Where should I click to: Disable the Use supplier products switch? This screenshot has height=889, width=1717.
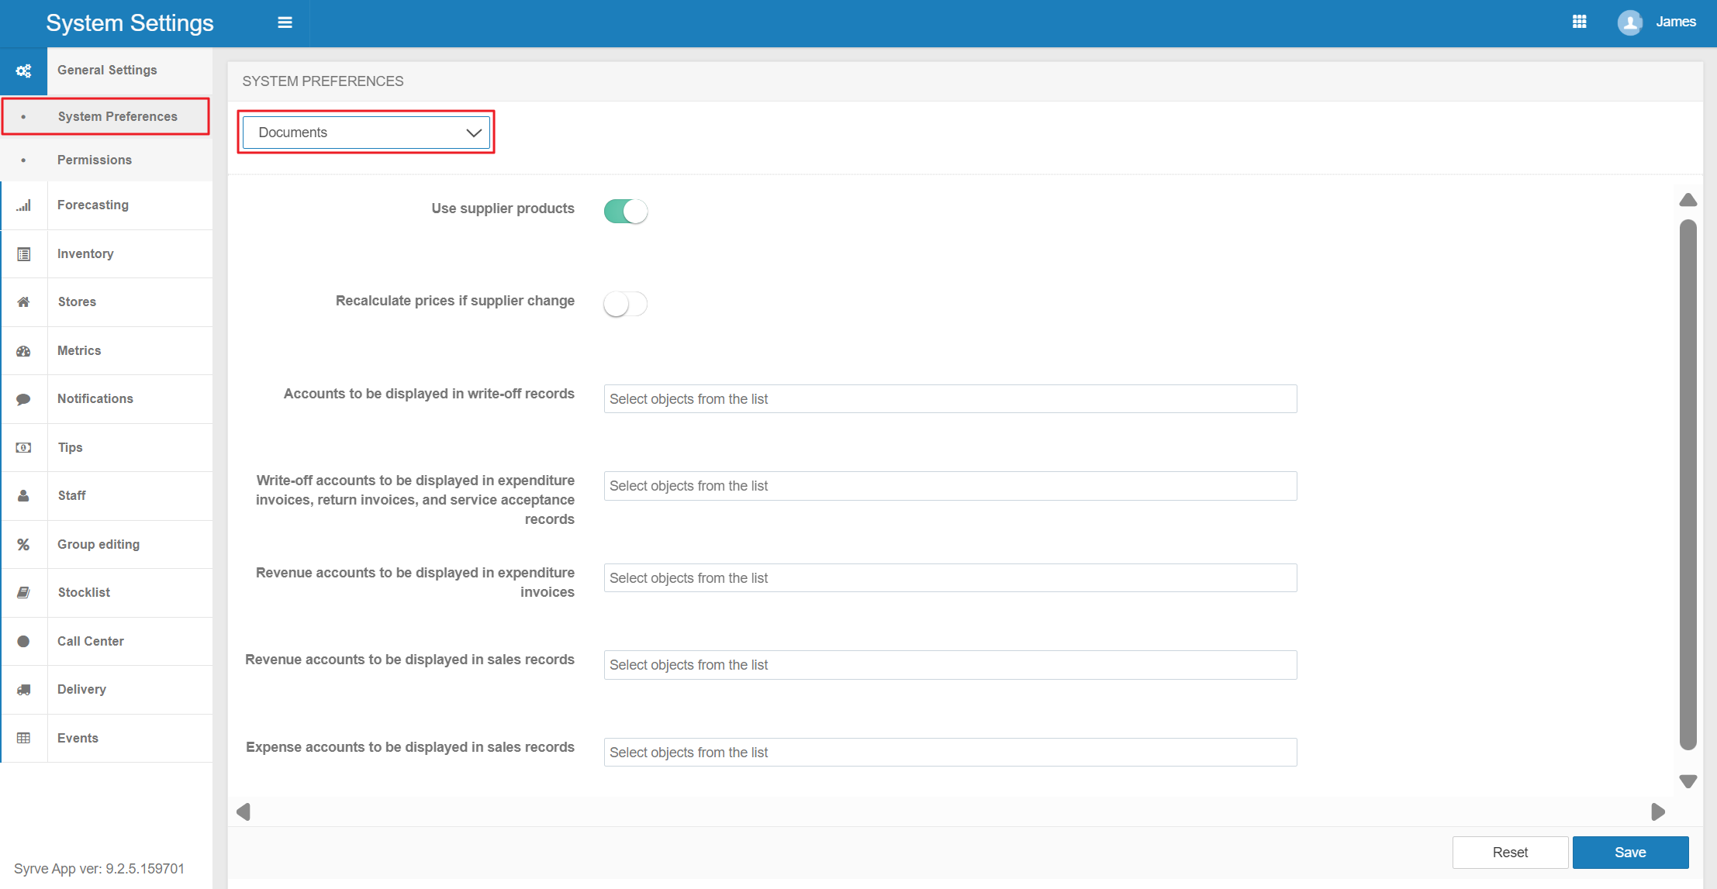[625, 211]
